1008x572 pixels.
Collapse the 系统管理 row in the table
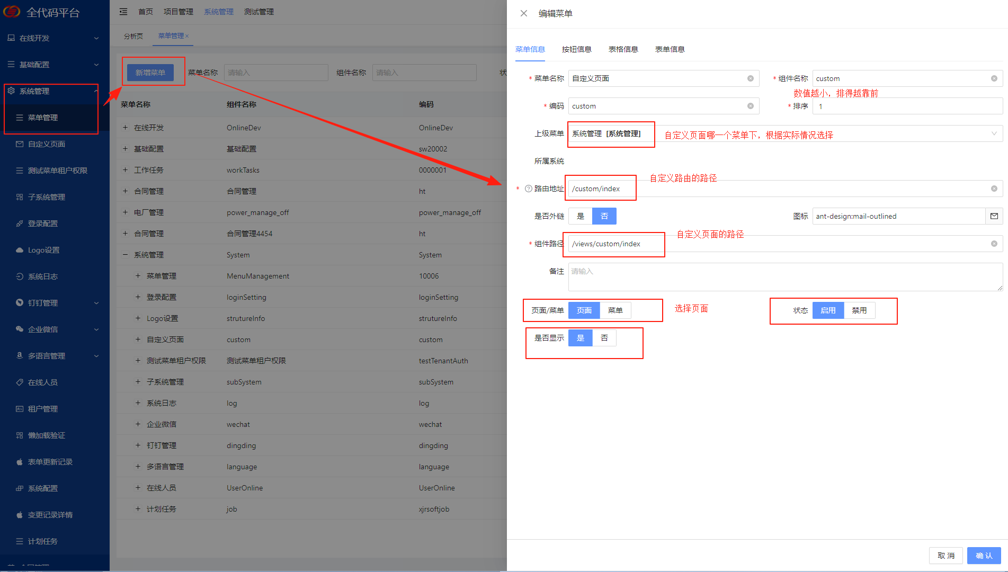click(125, 255)
